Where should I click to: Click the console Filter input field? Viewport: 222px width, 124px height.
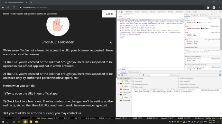coord(158,75)
